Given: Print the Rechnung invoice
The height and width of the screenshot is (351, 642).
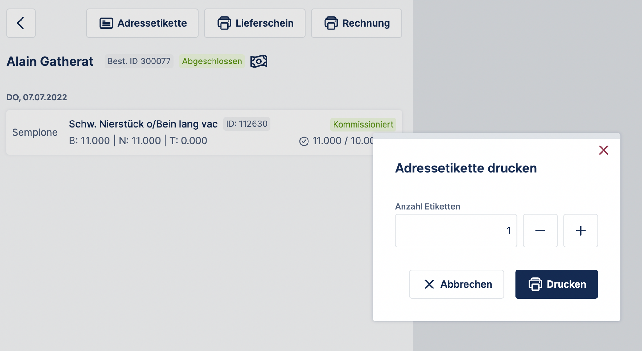Looking at the screenshot, I should click(x=356, y=23).
